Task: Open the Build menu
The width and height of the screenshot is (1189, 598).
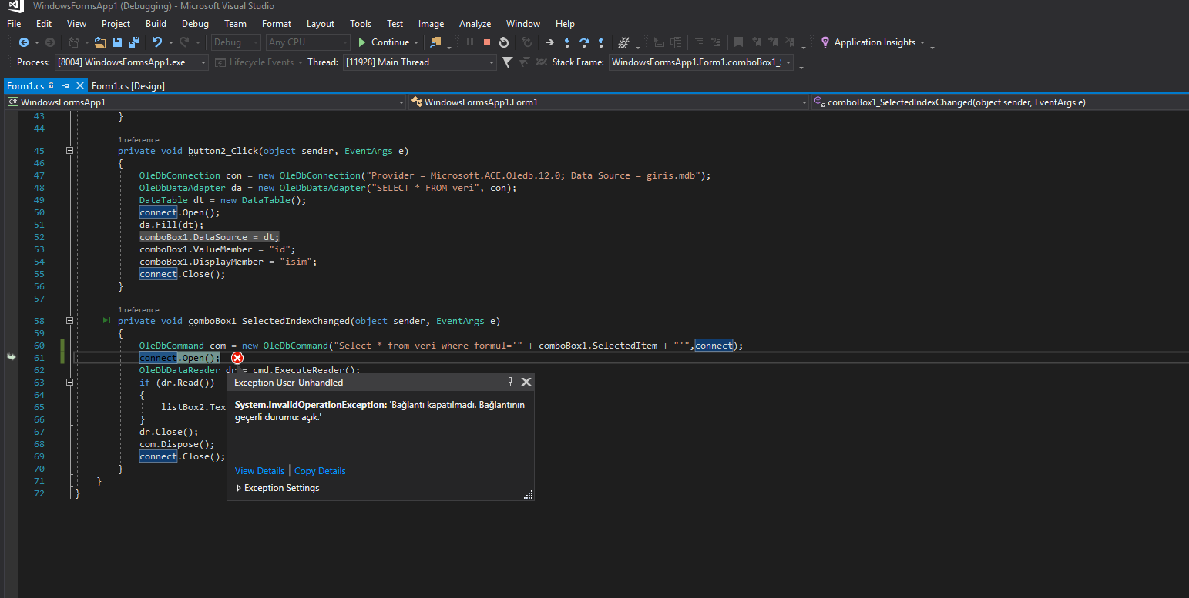Action: pos(156,24)
